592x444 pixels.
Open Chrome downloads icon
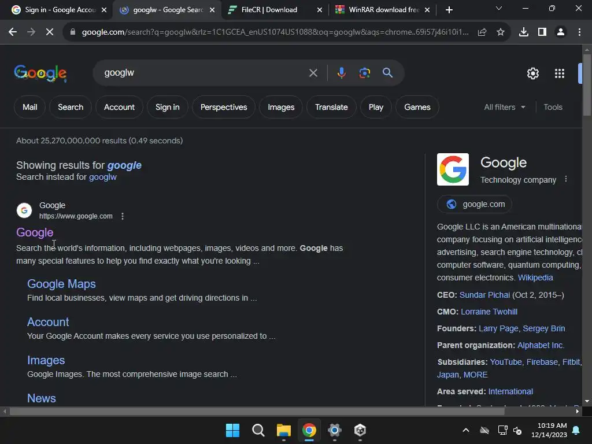(x=524, y=32)
